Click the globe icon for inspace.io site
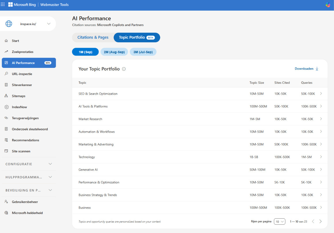 pos(9,24)
